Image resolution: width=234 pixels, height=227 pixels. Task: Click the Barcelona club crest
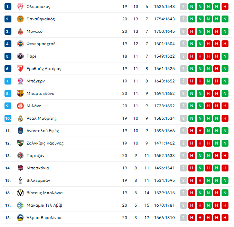point(20,93)
